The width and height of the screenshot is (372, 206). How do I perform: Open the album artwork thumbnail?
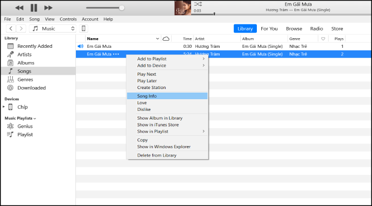[x=182, y=8]
